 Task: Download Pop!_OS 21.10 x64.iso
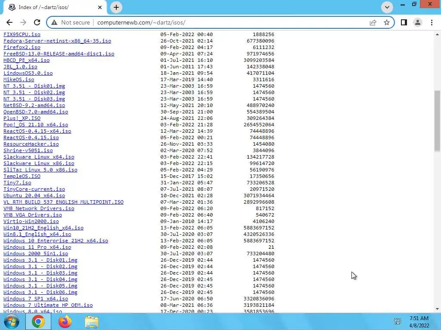[36, 125]
